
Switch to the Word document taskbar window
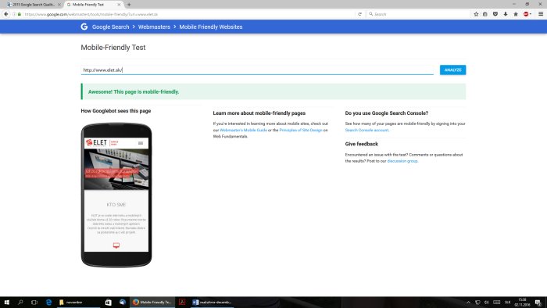(212, 302)
